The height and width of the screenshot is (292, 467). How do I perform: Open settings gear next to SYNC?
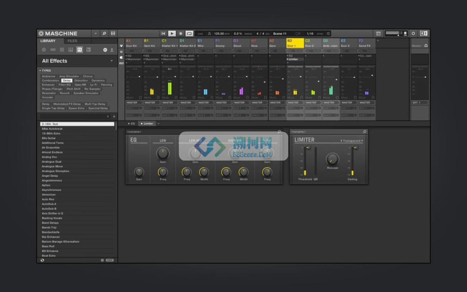328,33
